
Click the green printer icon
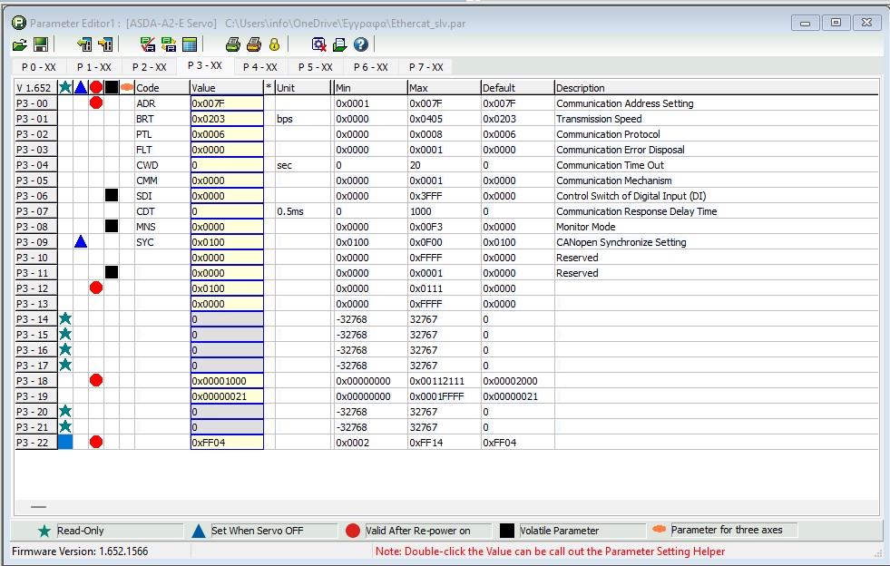232,44
